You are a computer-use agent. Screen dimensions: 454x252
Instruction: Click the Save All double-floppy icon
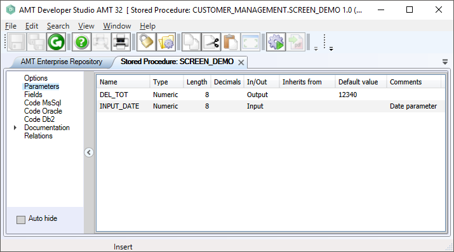pyautogui.click(x=36, y=43)
